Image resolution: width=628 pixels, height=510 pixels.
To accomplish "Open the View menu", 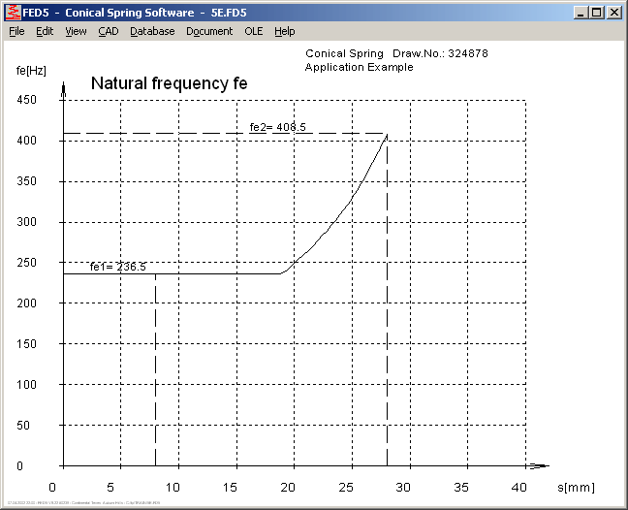I will pyautogui.click(x=76, y=31).
